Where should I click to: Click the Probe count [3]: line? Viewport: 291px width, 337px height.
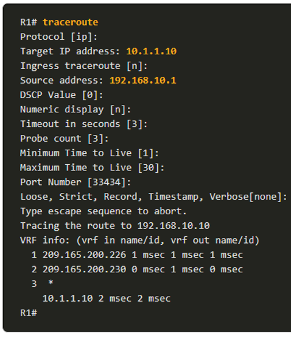pos(65,139)
